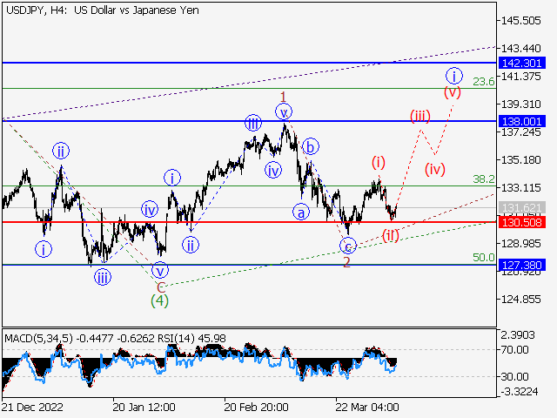Click the 137.245 price axis value
The image size is (557, 418).
point(520,132)
